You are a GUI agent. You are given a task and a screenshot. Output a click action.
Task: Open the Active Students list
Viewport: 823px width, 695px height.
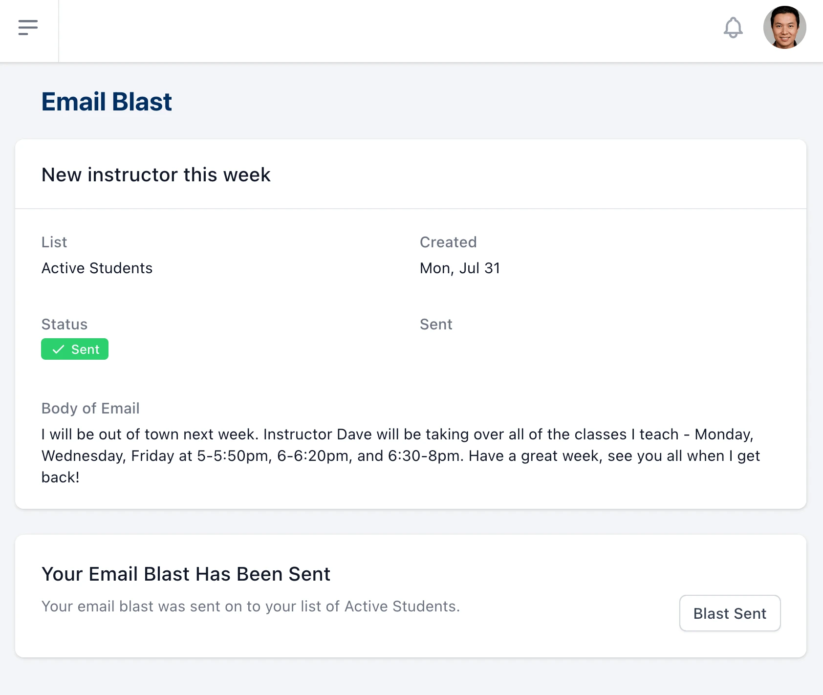[96, 268]
